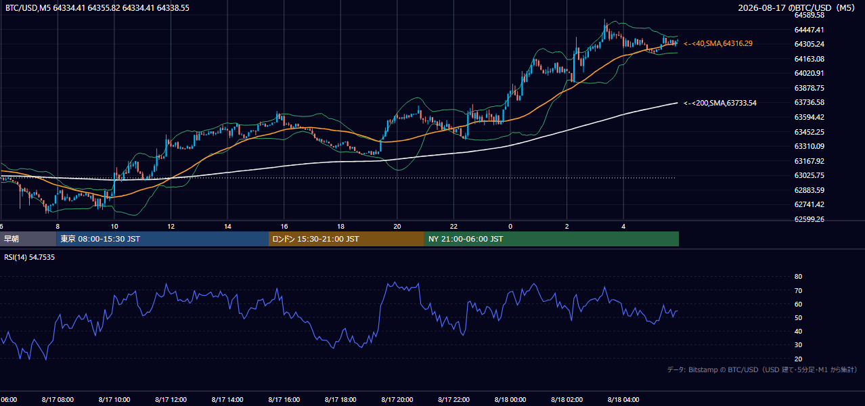
Task: Click price axis value 62741.42
Action: 809,204
